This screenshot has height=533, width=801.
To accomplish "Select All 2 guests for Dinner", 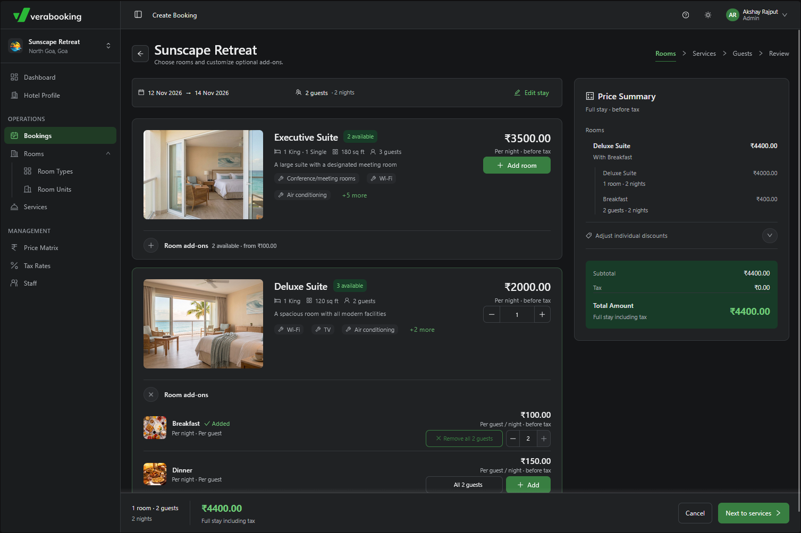I will [x=464, y=485].
